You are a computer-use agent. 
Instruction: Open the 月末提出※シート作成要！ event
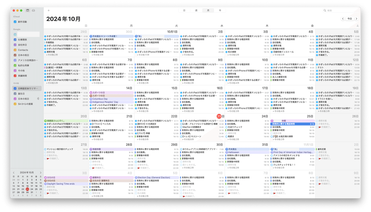click(x=111, y=36)
